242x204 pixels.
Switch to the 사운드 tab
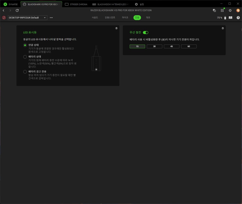point(95,18)
